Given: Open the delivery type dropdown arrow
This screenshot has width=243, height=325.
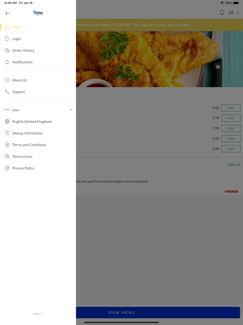Looking at the screenshot, I should click(x=238, y=13).
